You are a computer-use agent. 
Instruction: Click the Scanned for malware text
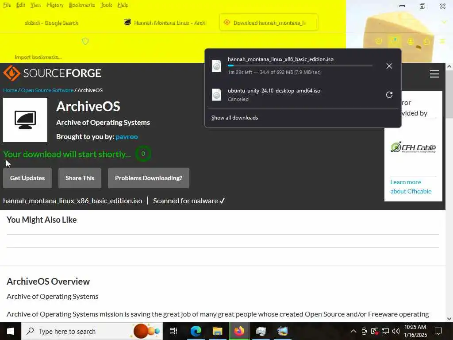click(x=189, y=201)
